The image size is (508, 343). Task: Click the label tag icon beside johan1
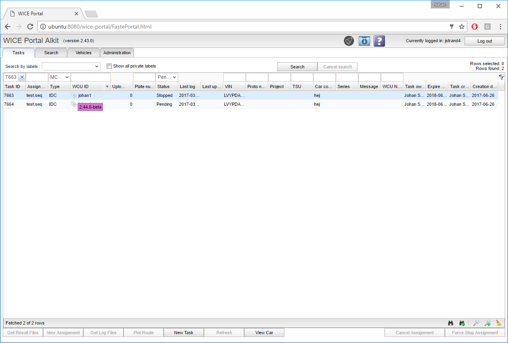74,95
